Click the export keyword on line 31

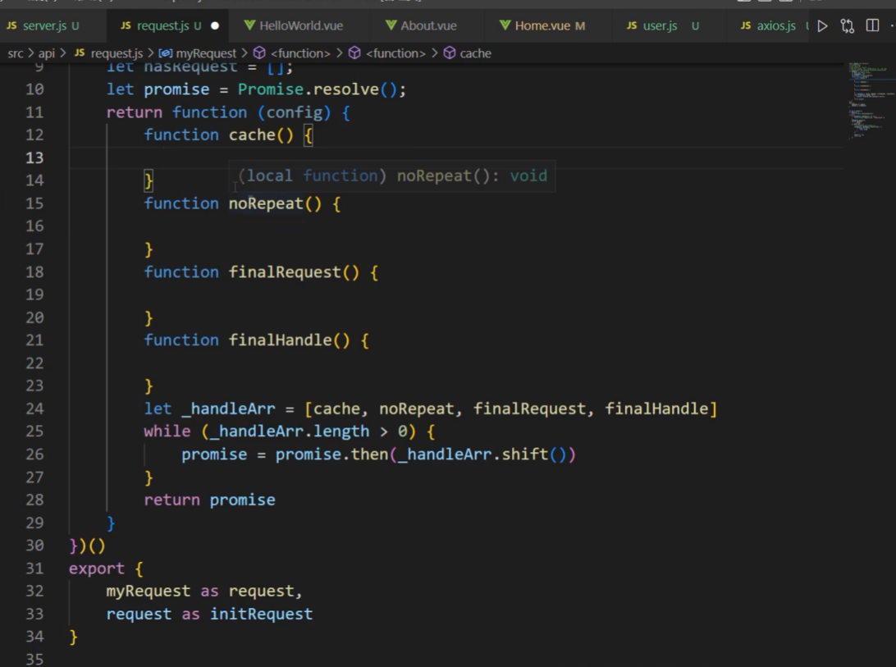(x=97, y=569)
